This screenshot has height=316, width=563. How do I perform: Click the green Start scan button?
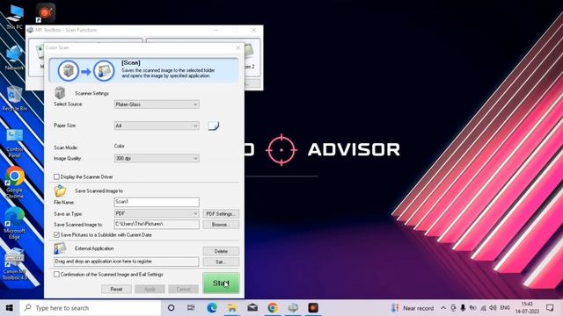point(221,283)
